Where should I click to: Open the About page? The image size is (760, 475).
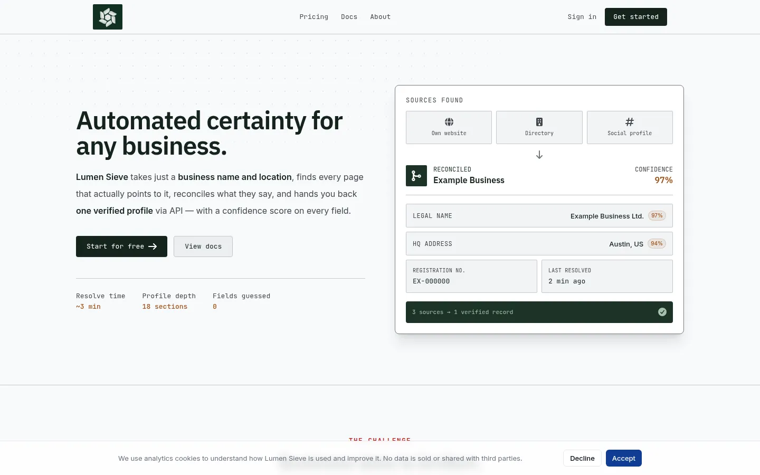[381, 17]
